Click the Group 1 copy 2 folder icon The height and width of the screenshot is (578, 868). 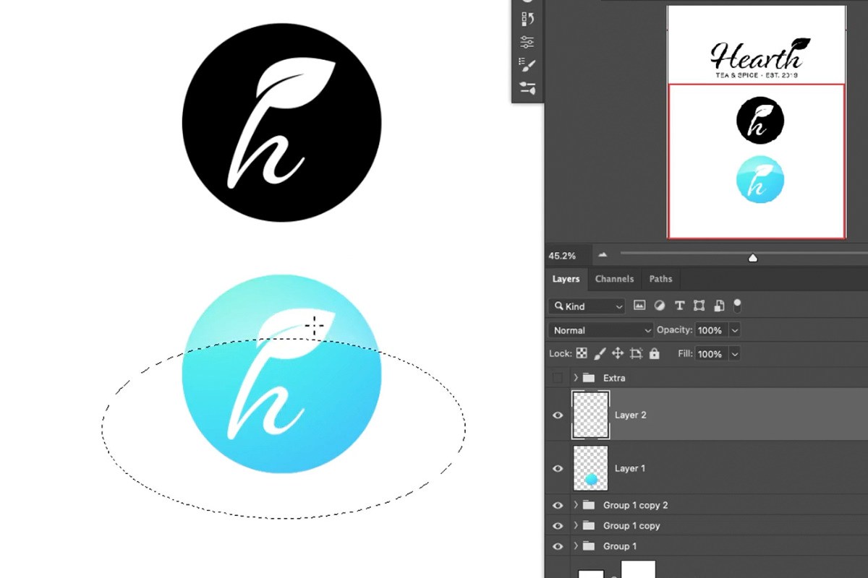click(589, 505)
